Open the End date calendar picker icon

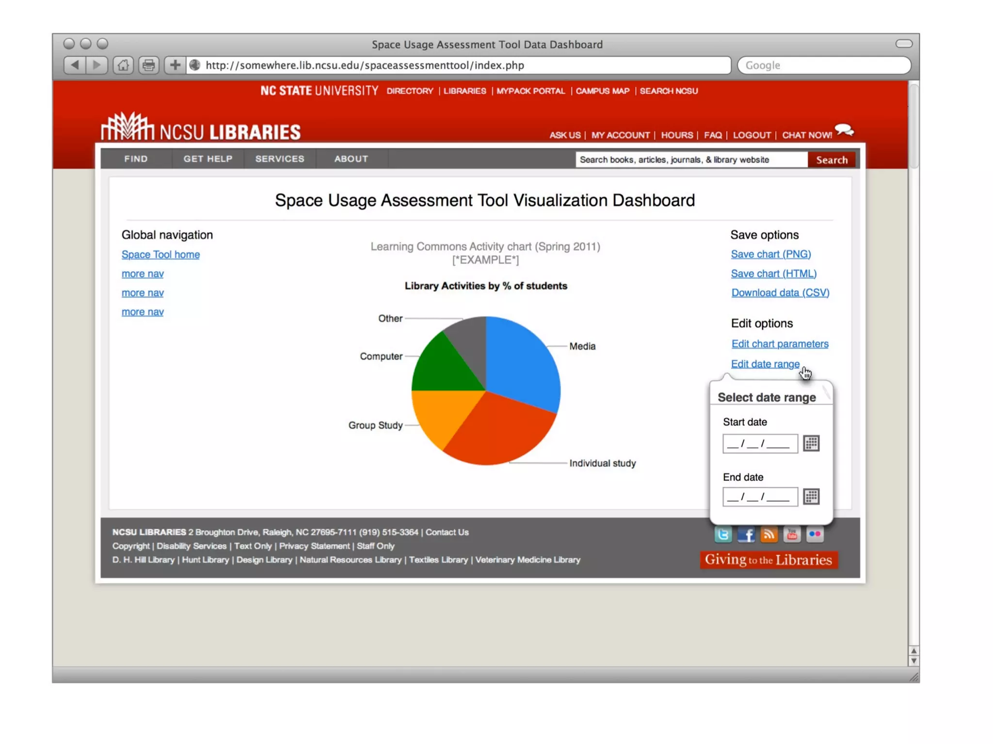click(811, 496)
